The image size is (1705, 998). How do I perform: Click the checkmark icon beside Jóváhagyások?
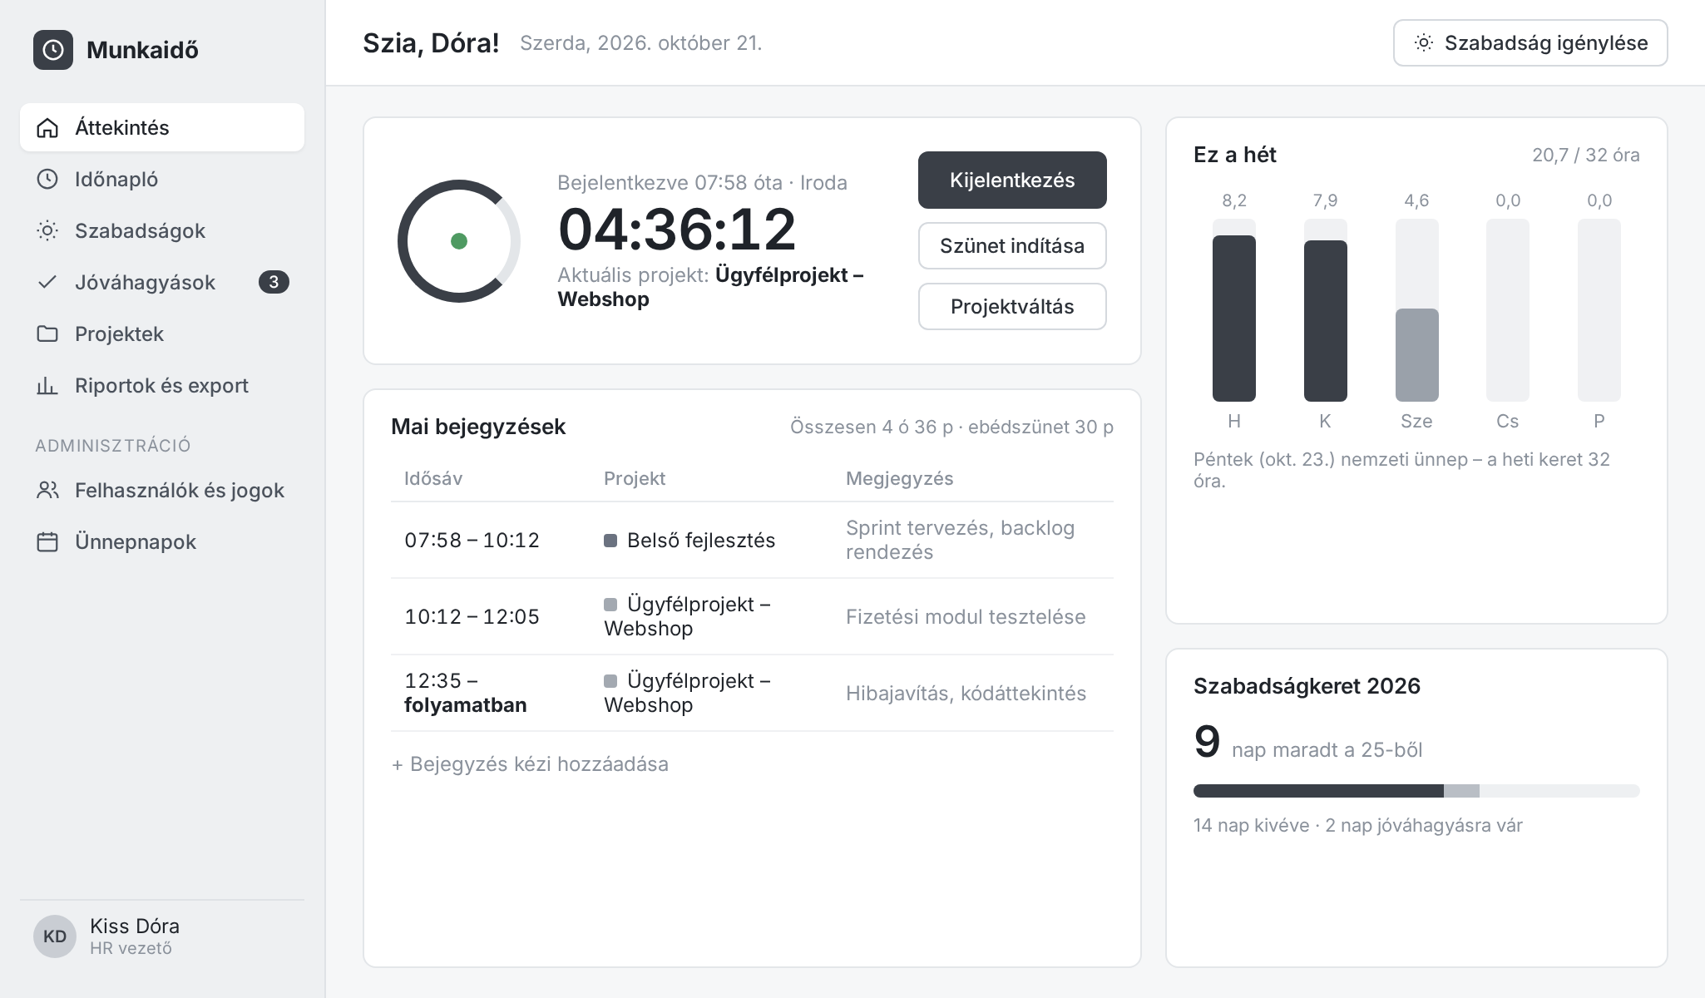[47, 282]
